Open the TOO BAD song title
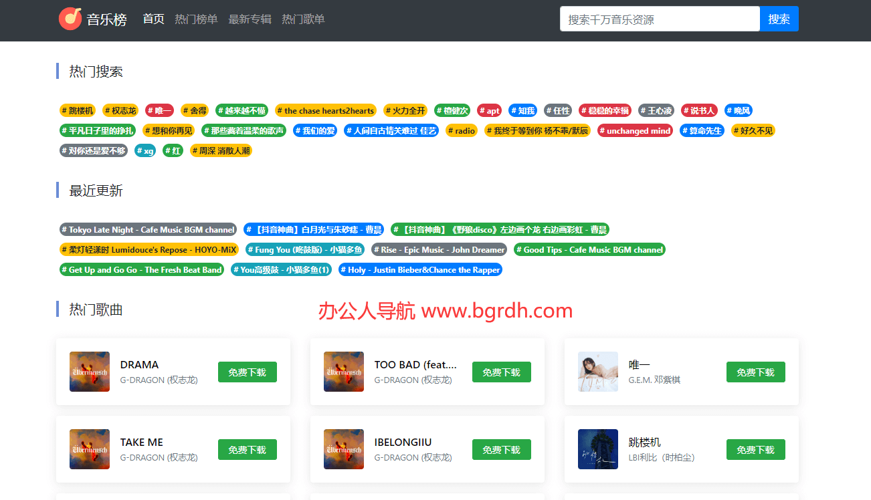The image size is (871, 500). pos(415,365)
